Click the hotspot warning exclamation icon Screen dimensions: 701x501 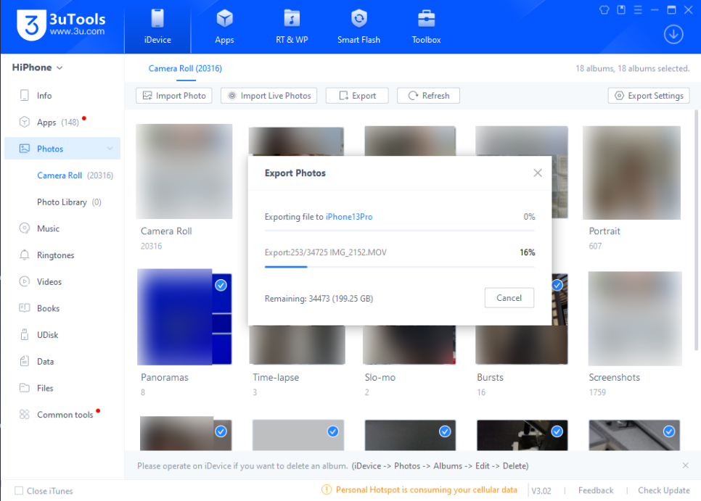pyautogui.click(x=327, y=490)
